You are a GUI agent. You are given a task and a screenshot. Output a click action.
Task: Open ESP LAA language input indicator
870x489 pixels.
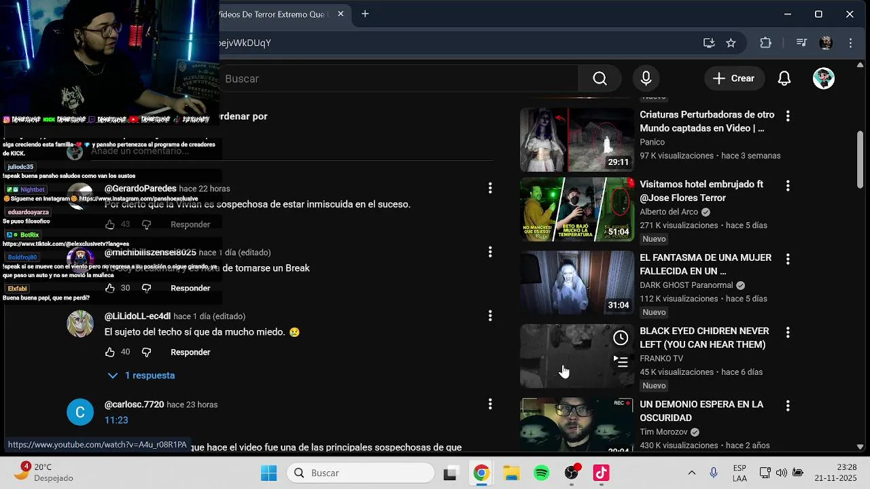pyautogui.click(x=740, y=473)
